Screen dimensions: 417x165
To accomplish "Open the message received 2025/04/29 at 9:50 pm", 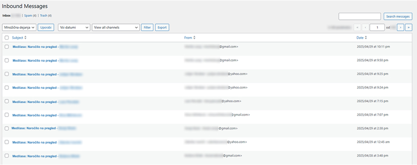I will 45,60.
